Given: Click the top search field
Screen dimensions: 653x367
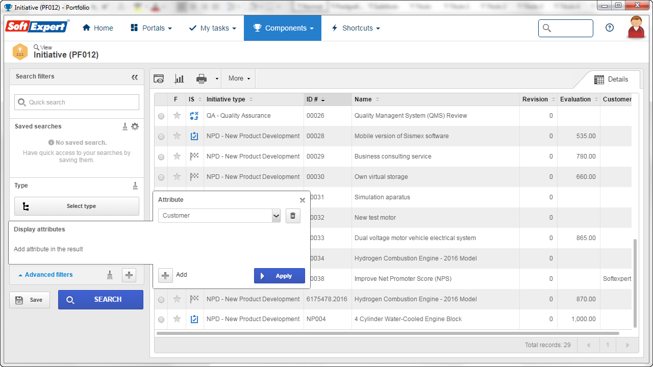Looking at the screenshot, I should [566, 28].
